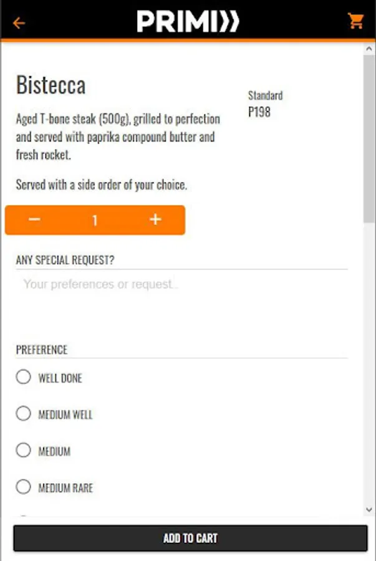Viewport: 376px width, 561px height.
Task: Select Medium Rare radio button
Action: tap(24, 487)
